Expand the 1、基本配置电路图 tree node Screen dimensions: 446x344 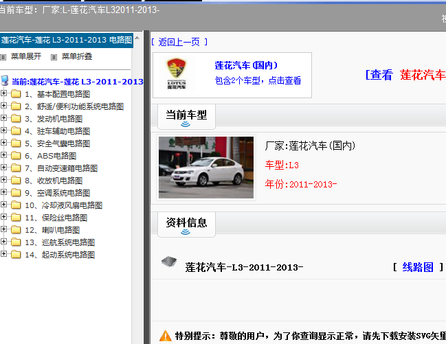click(3, 93)
